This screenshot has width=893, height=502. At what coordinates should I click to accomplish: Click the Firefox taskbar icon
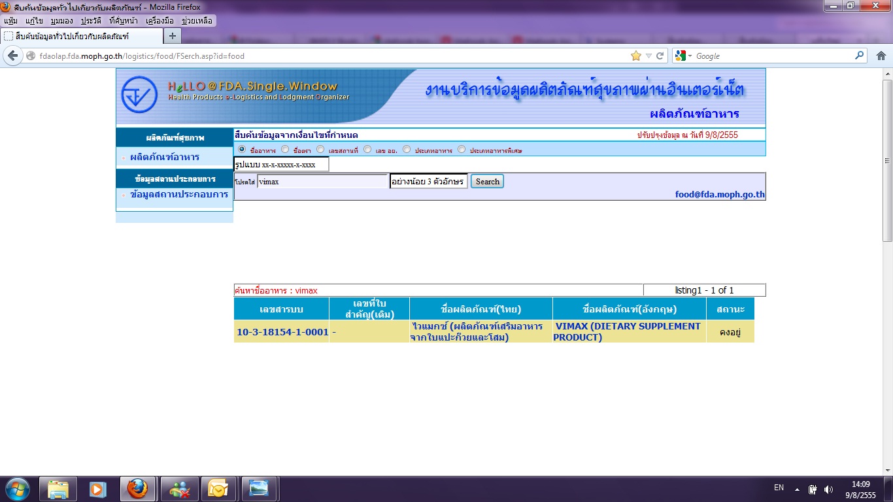tap(138, 489)
